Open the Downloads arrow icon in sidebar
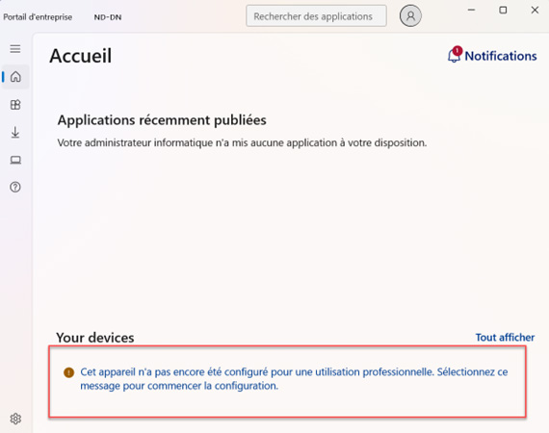 coord(15,132)
